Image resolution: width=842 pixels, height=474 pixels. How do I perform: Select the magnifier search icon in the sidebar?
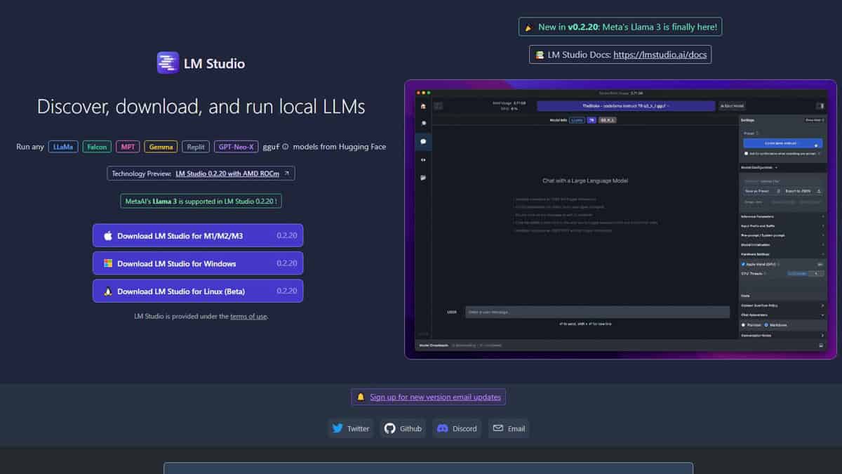422,123
